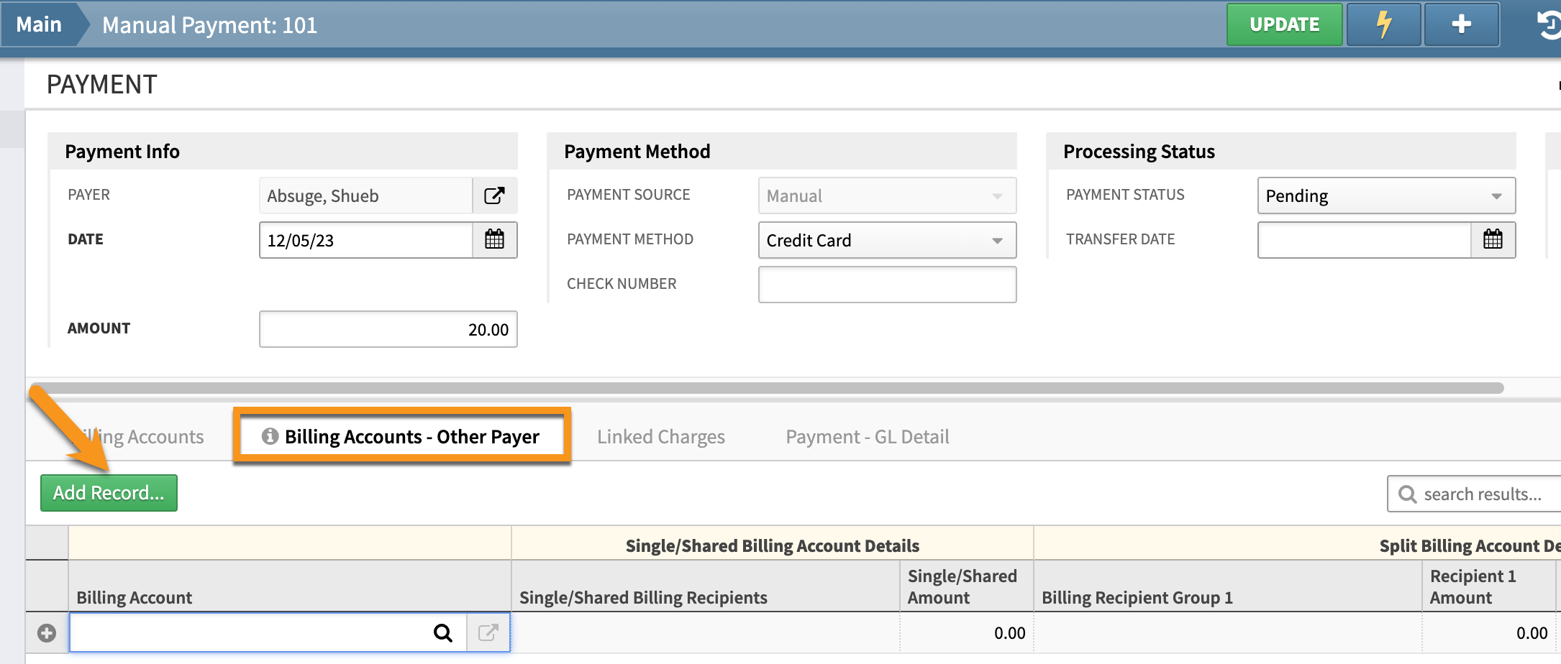1561x664 pixels.
Task: Open the payer record via the external link icon
Action: 494,195
